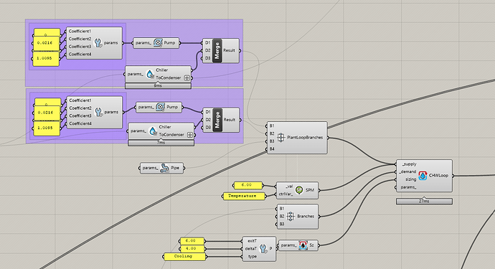Expand the plus button on 7ms Chiller
The width and height of the screenshot is (495, 269).
pos(189,135)
